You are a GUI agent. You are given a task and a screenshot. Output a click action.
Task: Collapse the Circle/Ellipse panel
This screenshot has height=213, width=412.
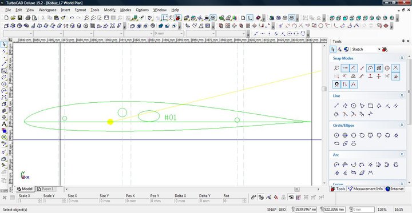[402, 125]
